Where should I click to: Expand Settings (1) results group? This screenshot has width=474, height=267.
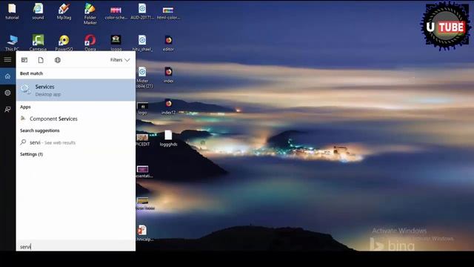point(31,154)
